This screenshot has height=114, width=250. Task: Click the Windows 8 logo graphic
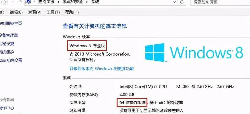pyautogui.click(x=194, y=52)
